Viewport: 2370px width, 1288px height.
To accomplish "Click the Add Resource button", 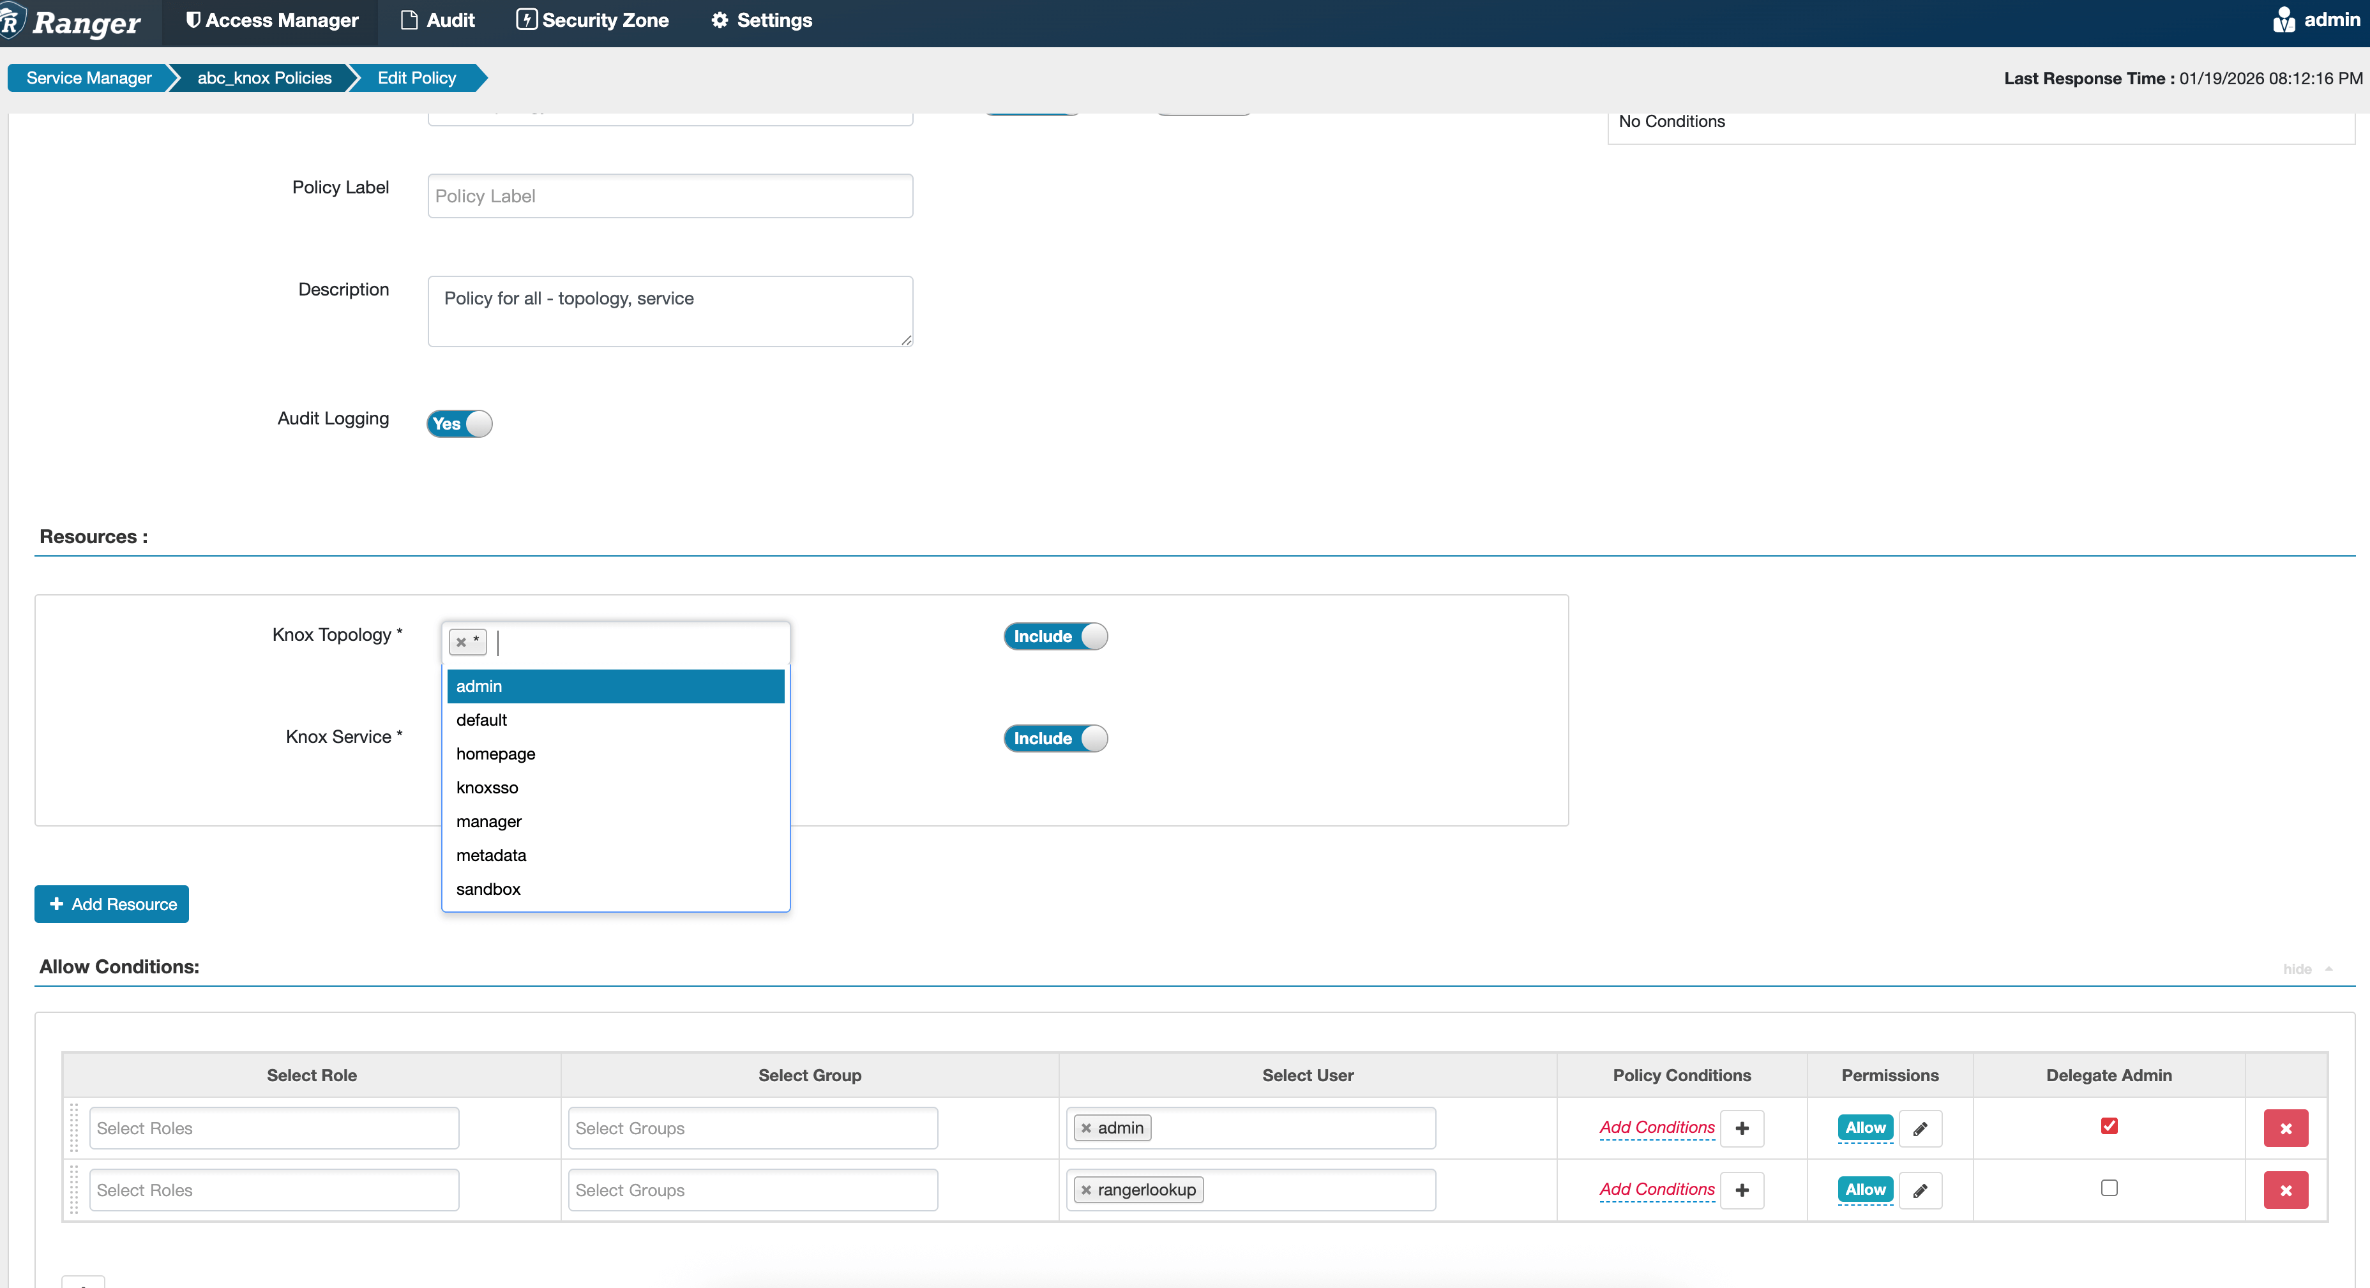I will pyautogui.click(x=112, y=903).
